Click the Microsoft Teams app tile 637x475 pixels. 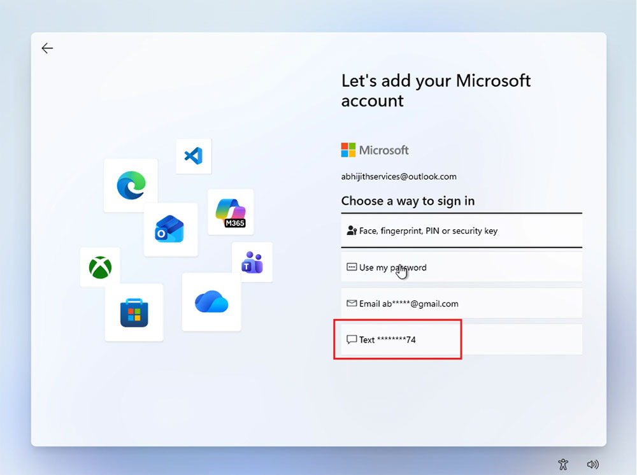(x=252, y=262)
